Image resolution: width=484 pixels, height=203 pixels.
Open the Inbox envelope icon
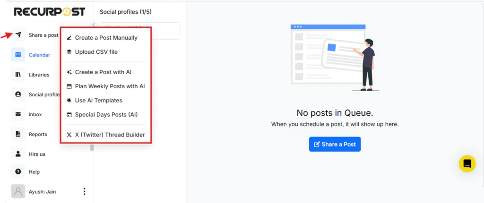18,114
